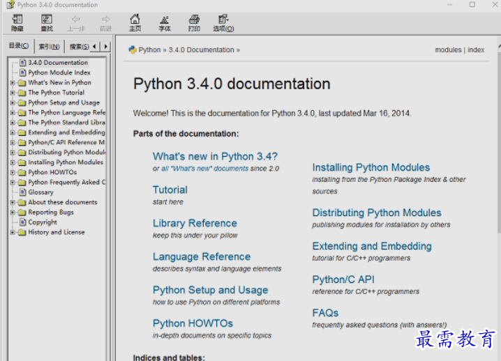Expand Distributing Python Modules tree node
This screenshot has height=361, width=501.
point(13,153)
